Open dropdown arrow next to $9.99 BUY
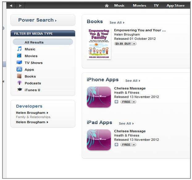Viewport: 192px width, 180px height. (x=134, y=44)
